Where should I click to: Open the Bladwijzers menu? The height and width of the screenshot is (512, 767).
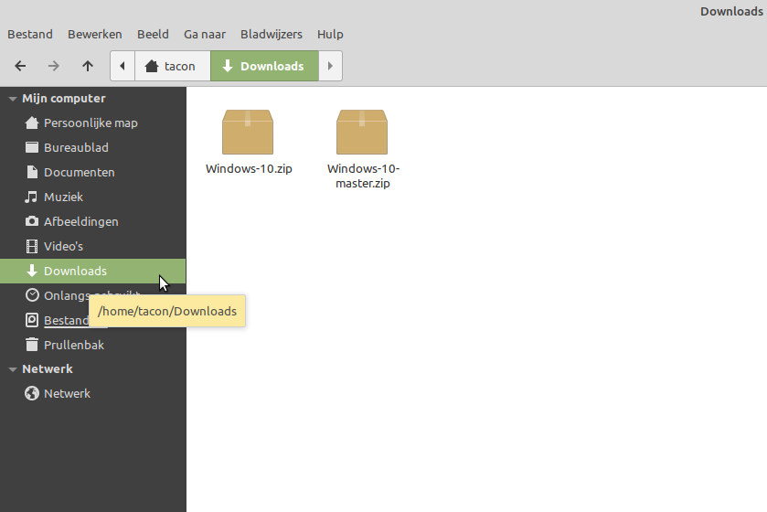tap(271, 34)
